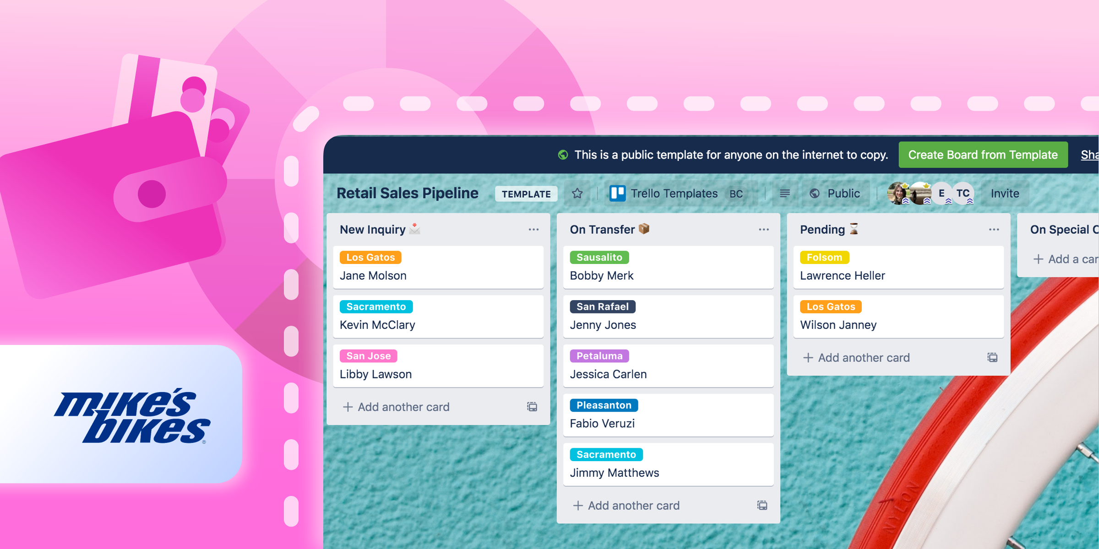Open the Fabio Veruzi card
Screen dimensions: 1099x549
click(x=668, y=415)
